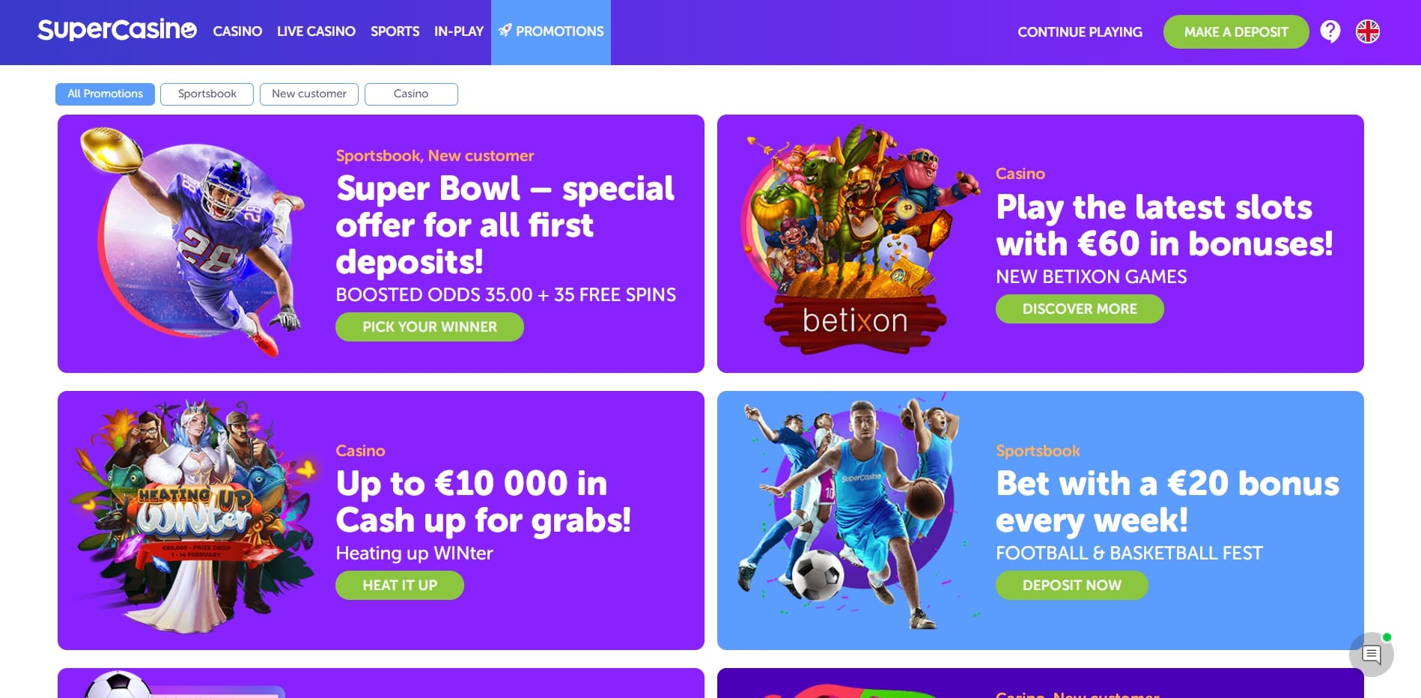Click the SuperCasino logo
The height and width of the screenshot is (698, 1421).
pos(118,30)
